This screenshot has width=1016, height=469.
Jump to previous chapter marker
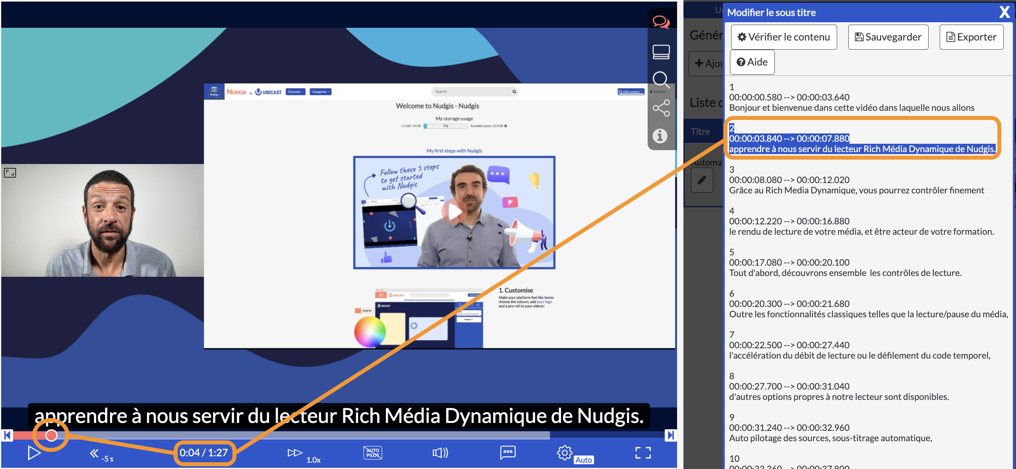pyautogui.click(x=7, y=435)
